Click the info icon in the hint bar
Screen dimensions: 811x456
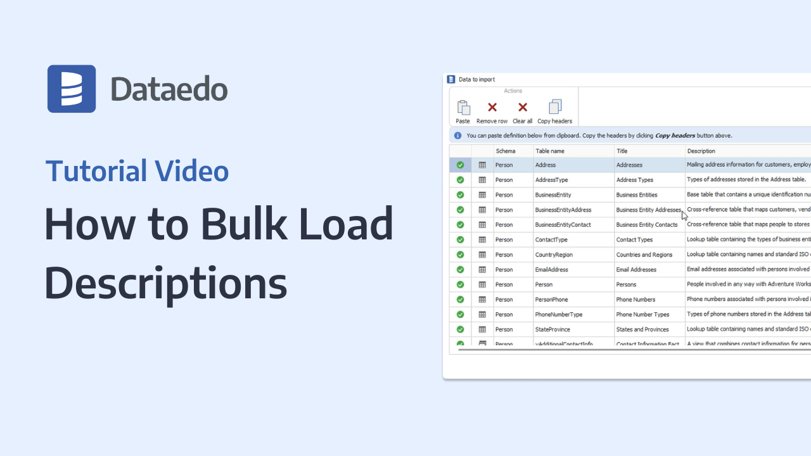(458, 136)
